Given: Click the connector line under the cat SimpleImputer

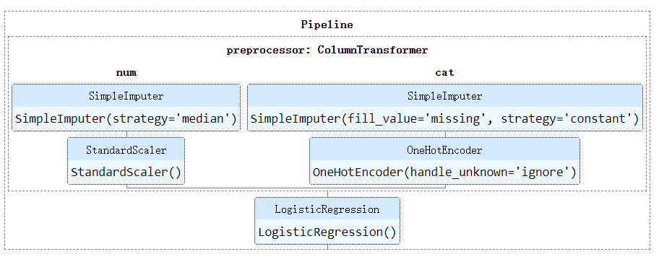Looking at the screenshot, I should point(445,134).
